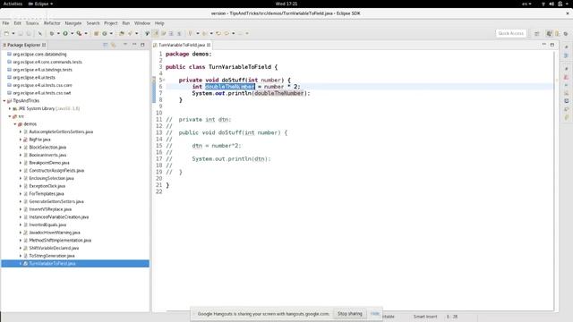This screenshot has height=322, width=573.
Task: Switch to the Java perspective button
Action: 549,33
